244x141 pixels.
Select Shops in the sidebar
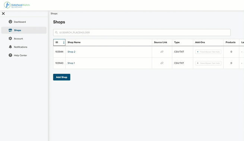tap(24, 30)
